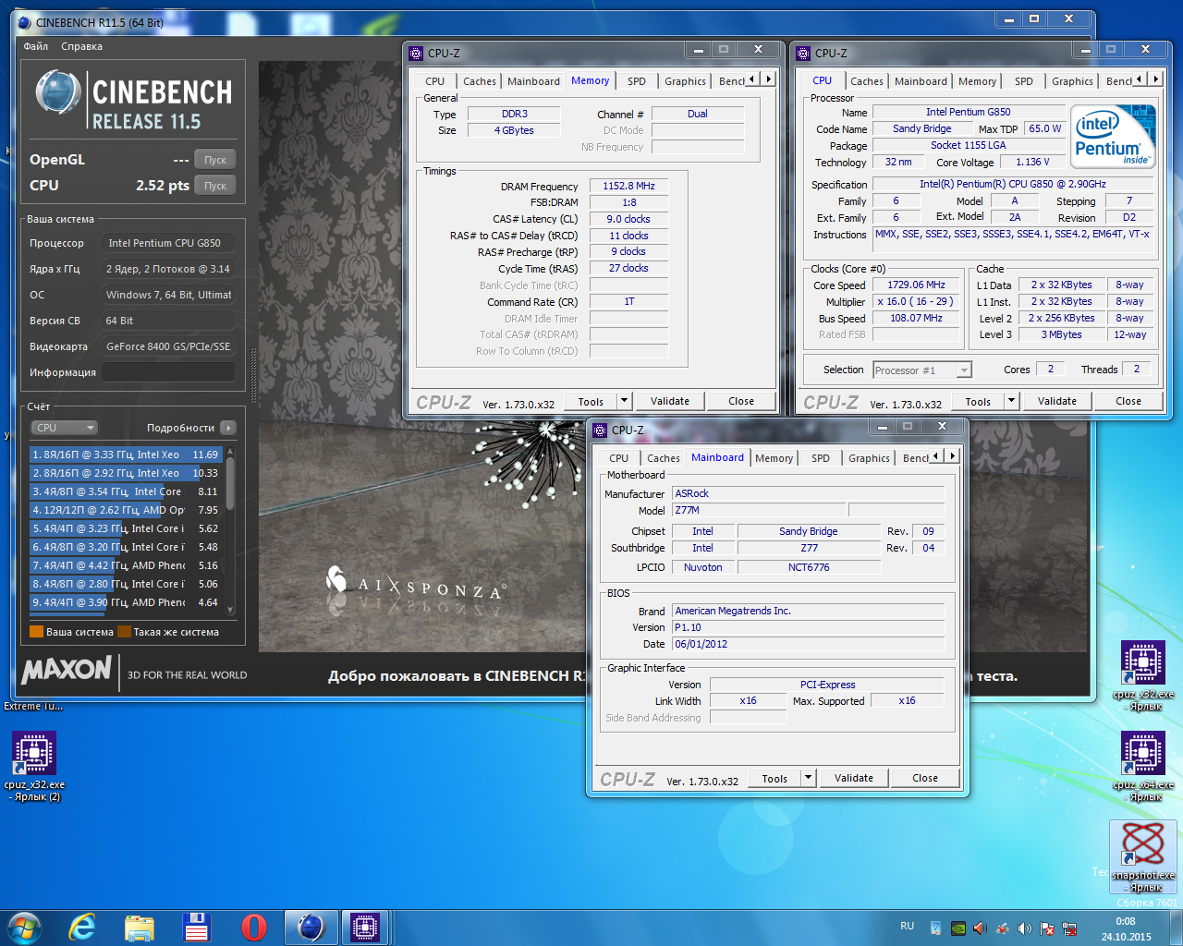This screenshot has width=1183, height=946.
Task: Select cpuz_x64.exe shortcut desktop icon
Action: click(1143, 766)
